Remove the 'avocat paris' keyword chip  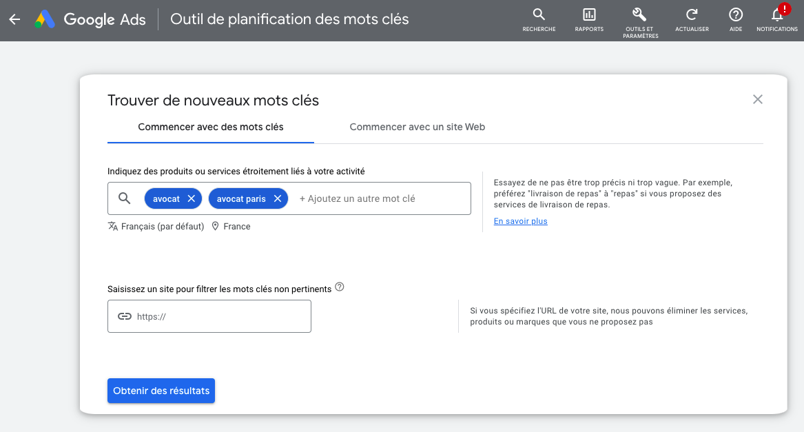(278, 198)
